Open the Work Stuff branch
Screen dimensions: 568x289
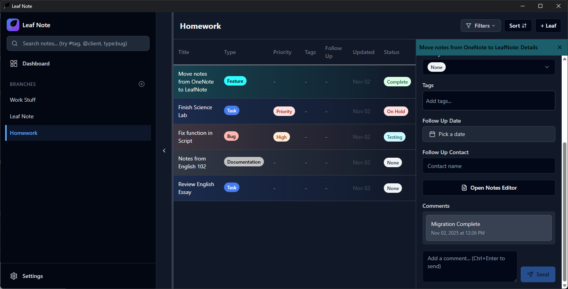23,100
